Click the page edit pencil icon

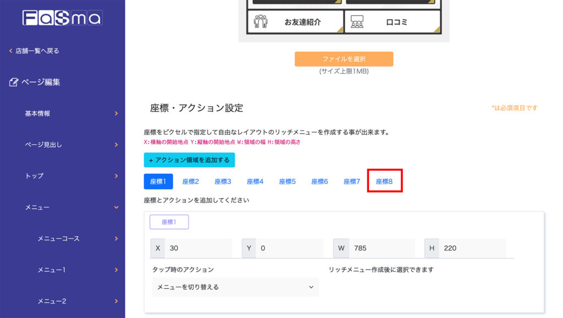click(14, 82)
